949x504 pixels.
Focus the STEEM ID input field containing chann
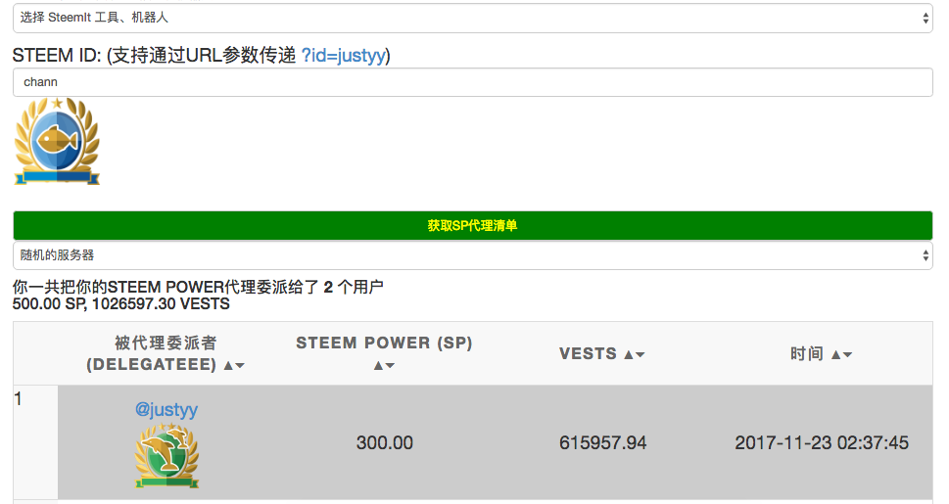pyautogui.click(x=472, y=82)
